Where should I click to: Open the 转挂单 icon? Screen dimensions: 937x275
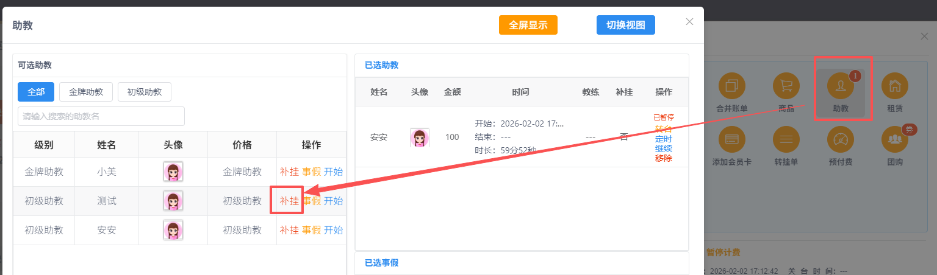click(x=786, y=140)
